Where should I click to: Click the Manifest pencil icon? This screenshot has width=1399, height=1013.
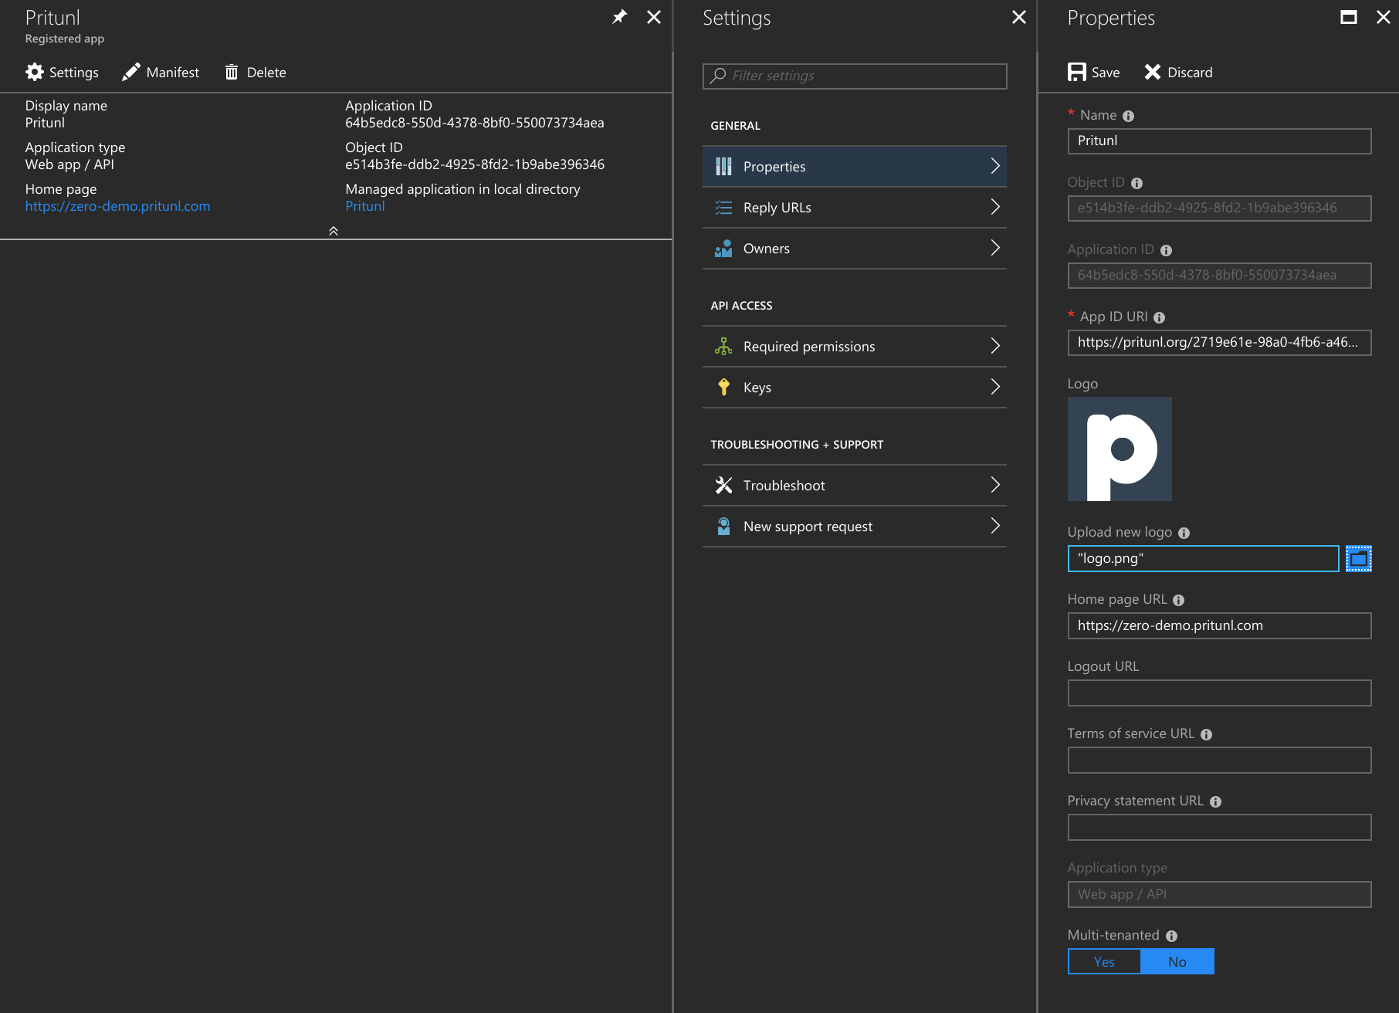tap(131, 72)
